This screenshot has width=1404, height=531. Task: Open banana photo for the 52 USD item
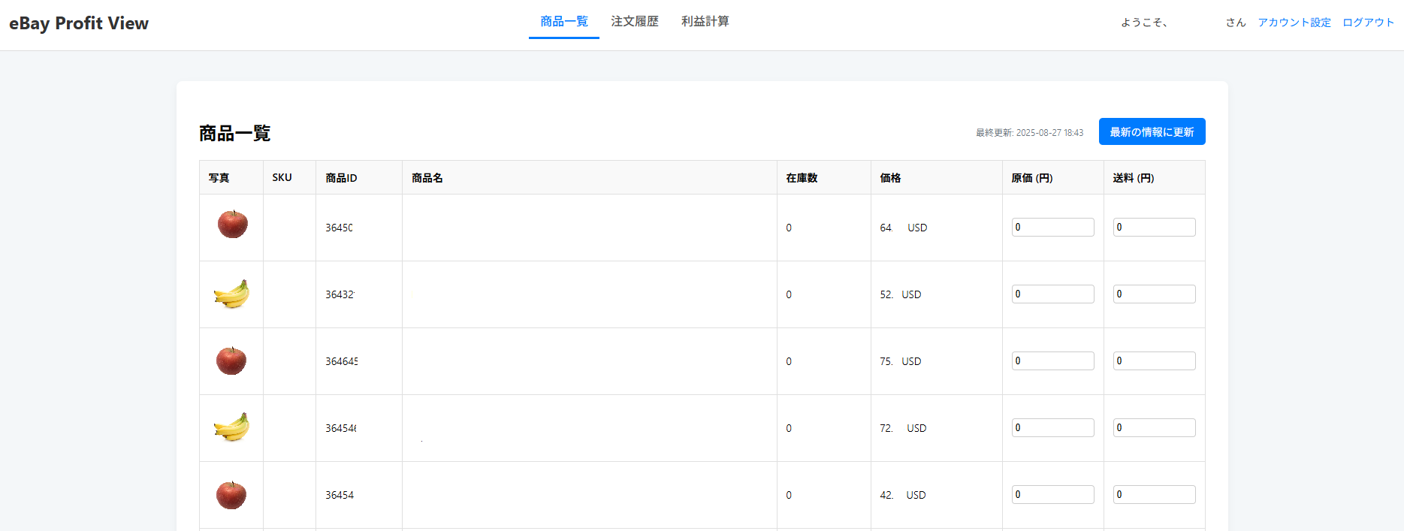point(231,294)
